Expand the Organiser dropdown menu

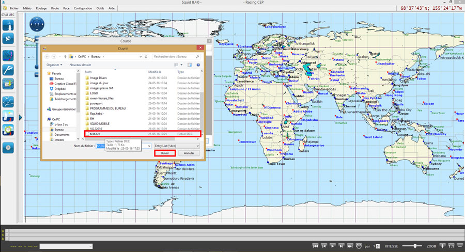54,65
